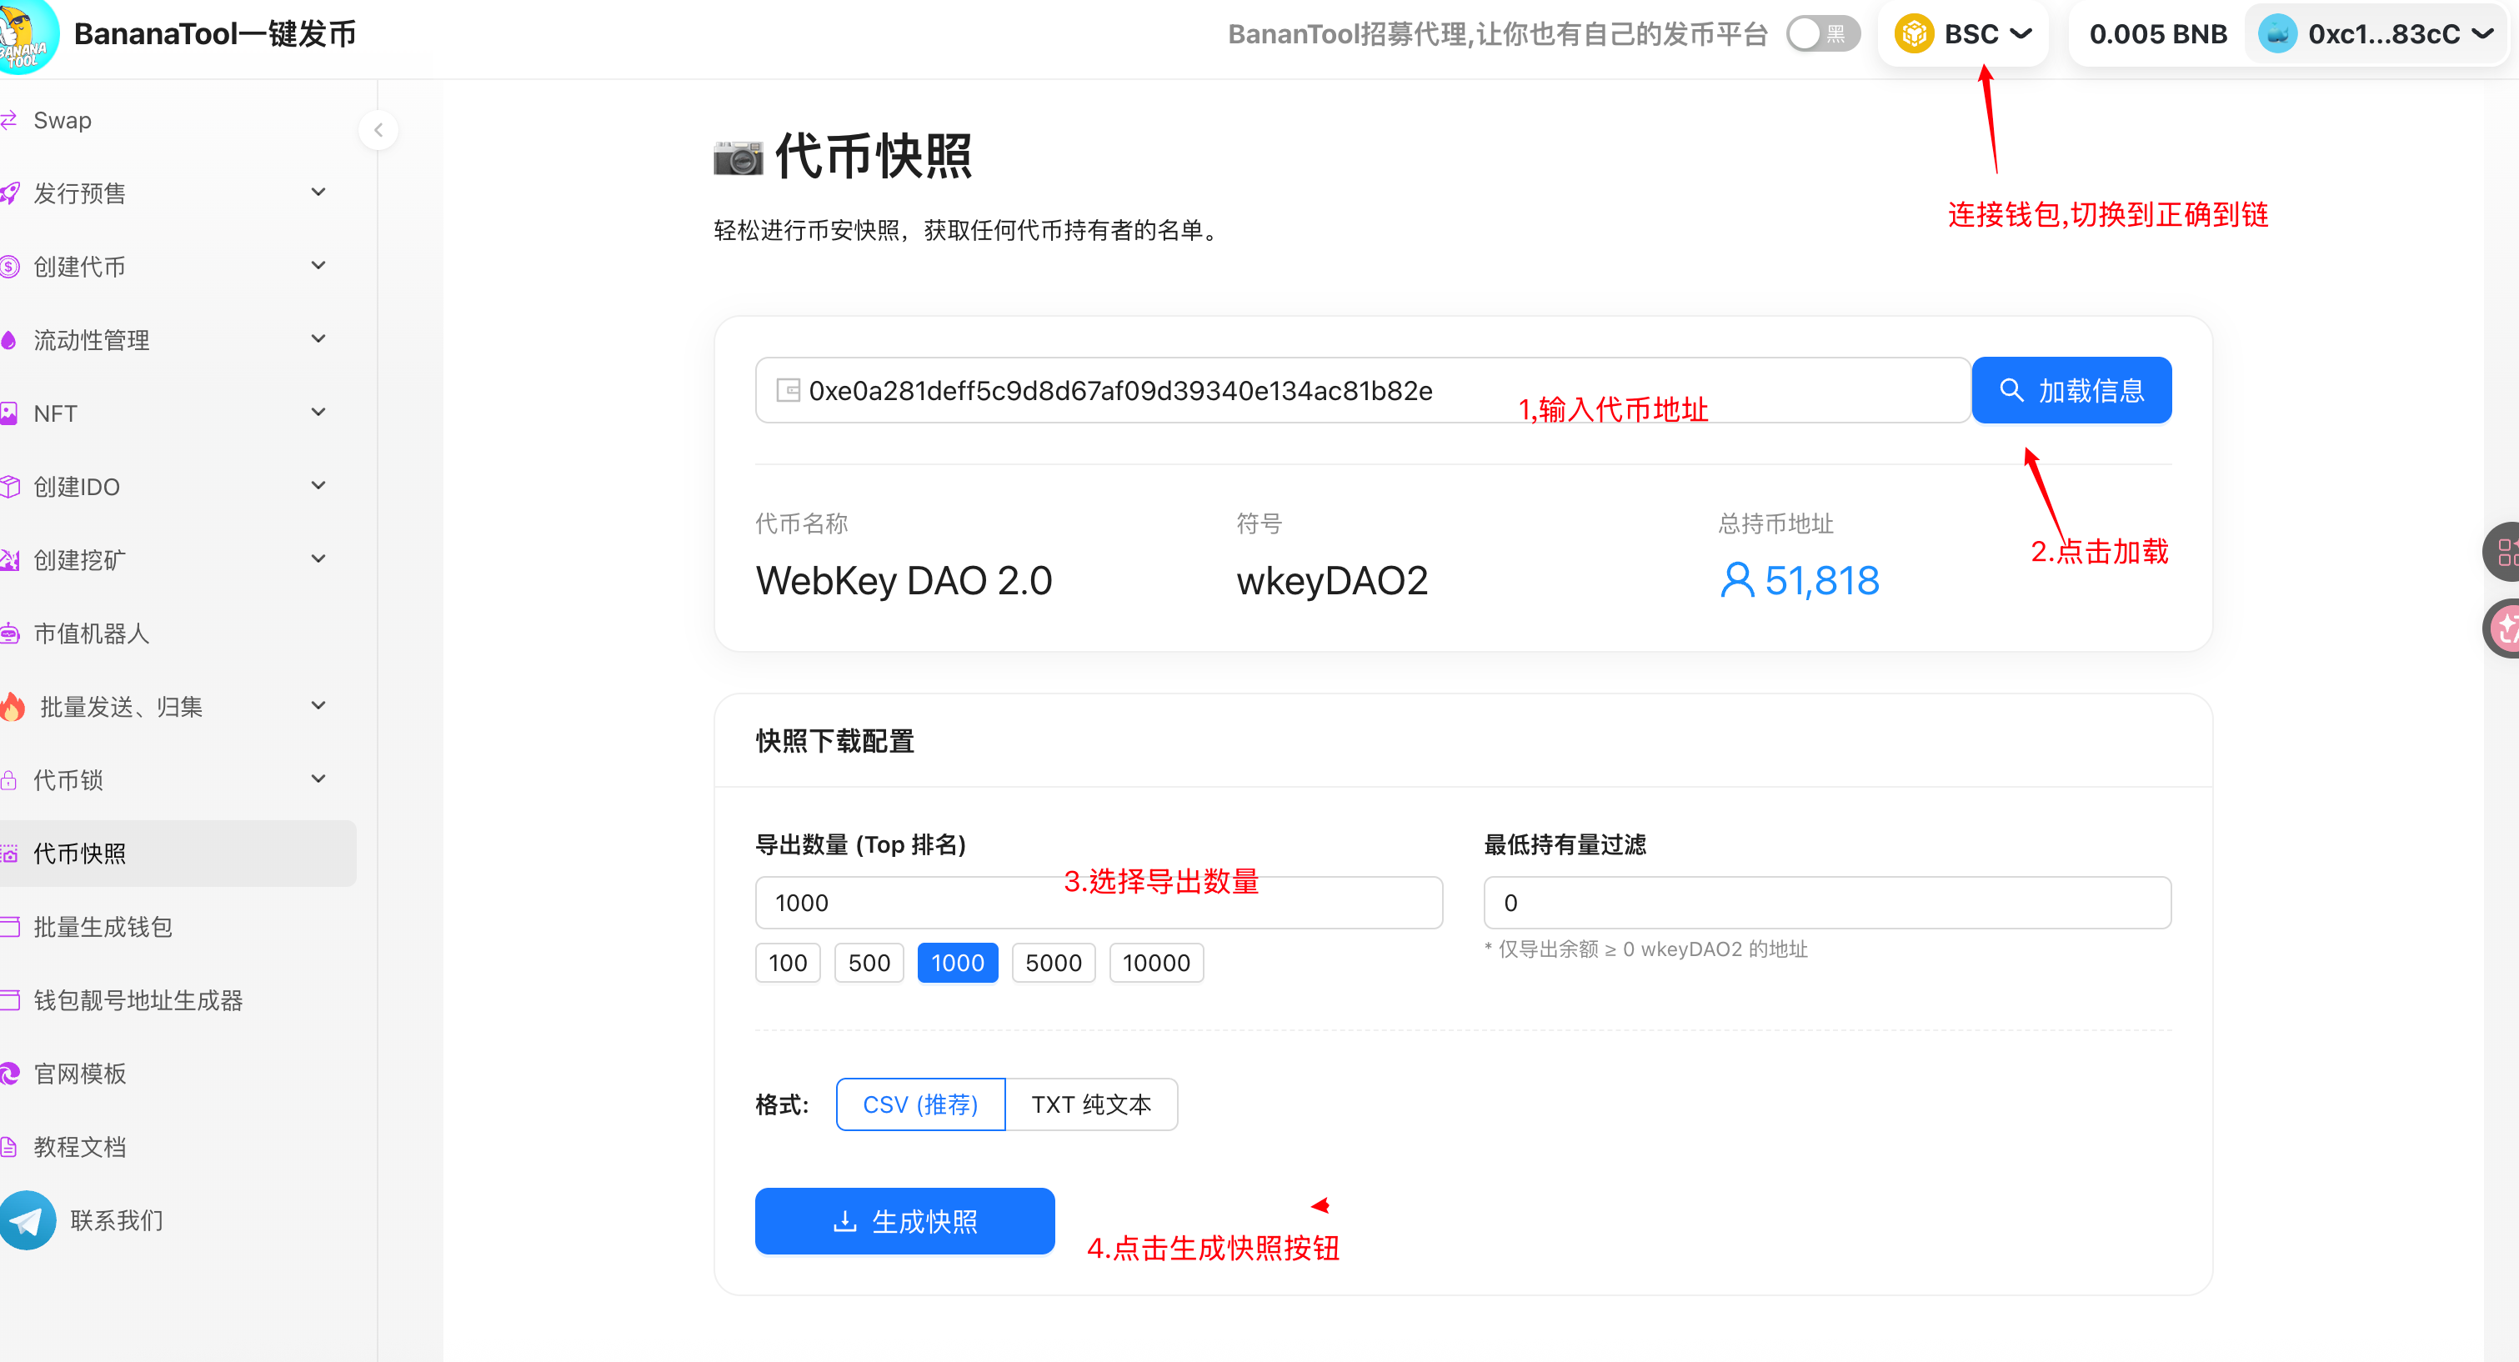Collapse the sidebar with the arrow icon
2519x1362 pixels.
(378, 130)
